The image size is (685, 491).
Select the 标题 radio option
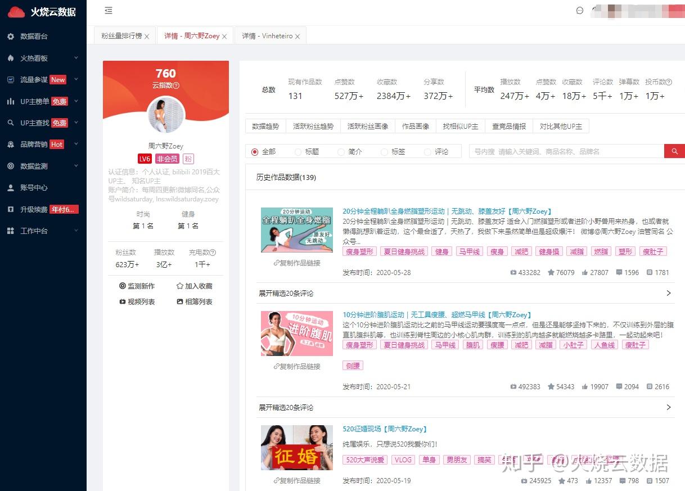298,152
